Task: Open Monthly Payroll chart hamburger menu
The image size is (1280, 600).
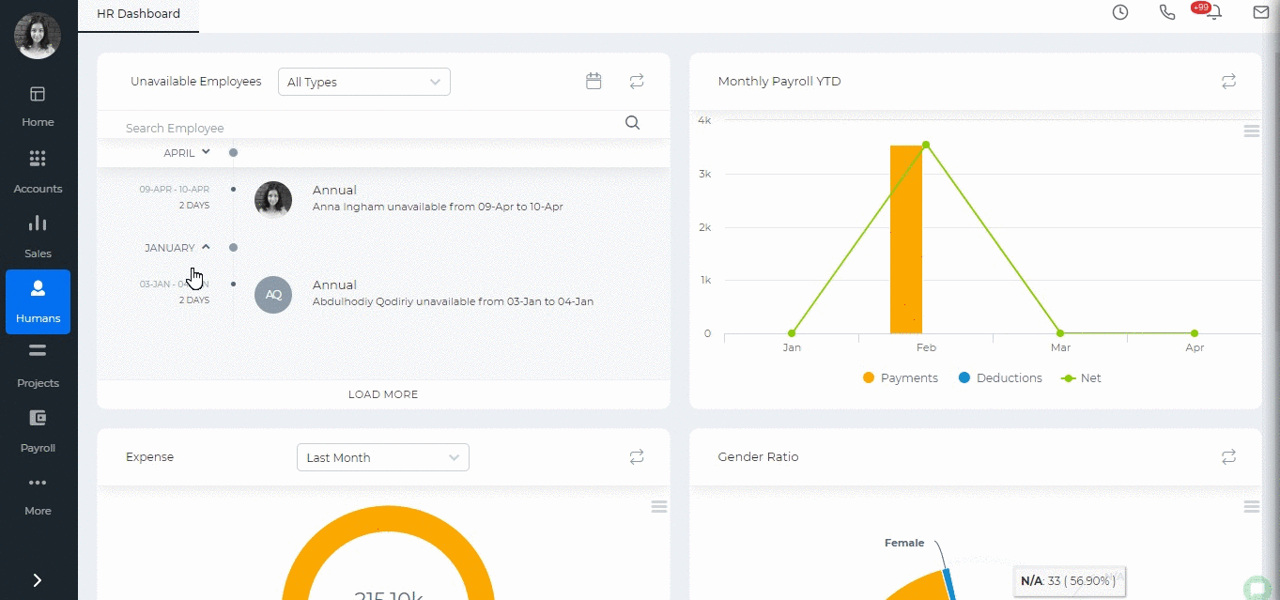Action: (x=1251, y=131)
